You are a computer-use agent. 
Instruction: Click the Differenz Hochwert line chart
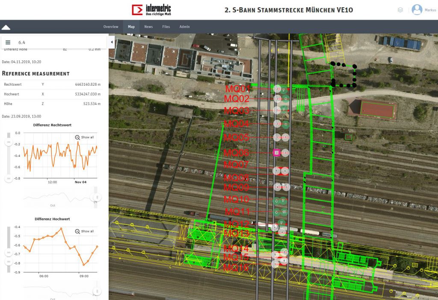[60, 249]
